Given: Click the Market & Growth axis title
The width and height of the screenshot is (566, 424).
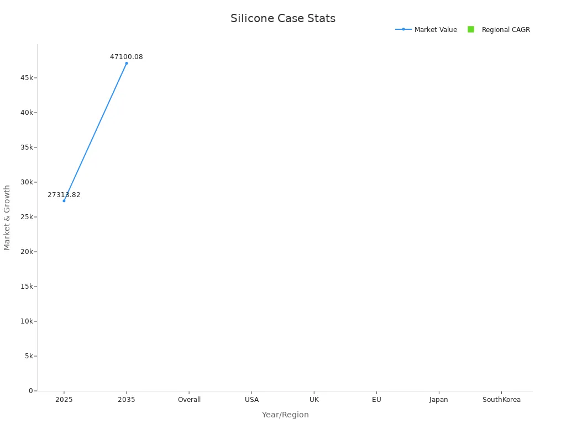Looking at the screenshot, I should click(x=7, y=218).
